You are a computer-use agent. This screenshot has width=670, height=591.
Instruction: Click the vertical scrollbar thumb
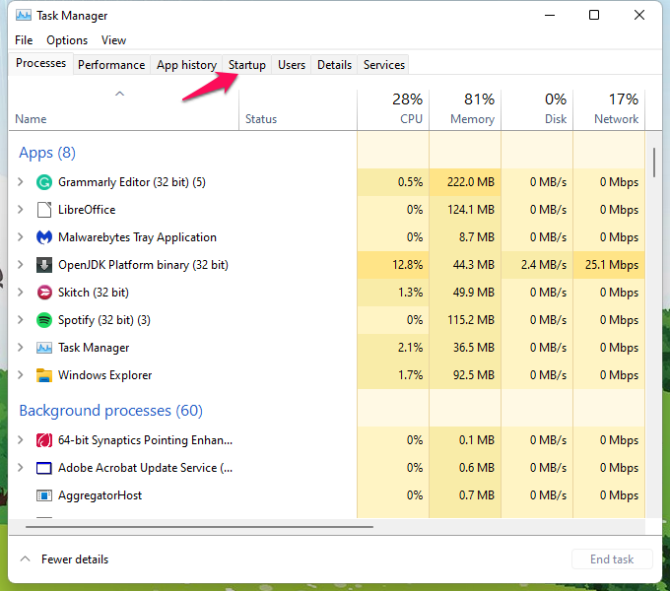[x=654, y=163]
